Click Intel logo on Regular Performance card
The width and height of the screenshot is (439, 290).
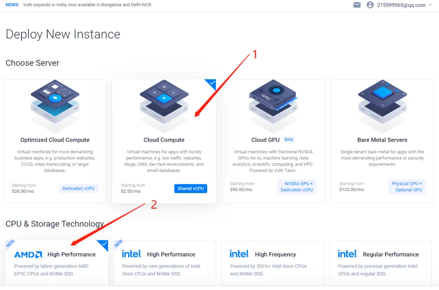tap(347, 254)
